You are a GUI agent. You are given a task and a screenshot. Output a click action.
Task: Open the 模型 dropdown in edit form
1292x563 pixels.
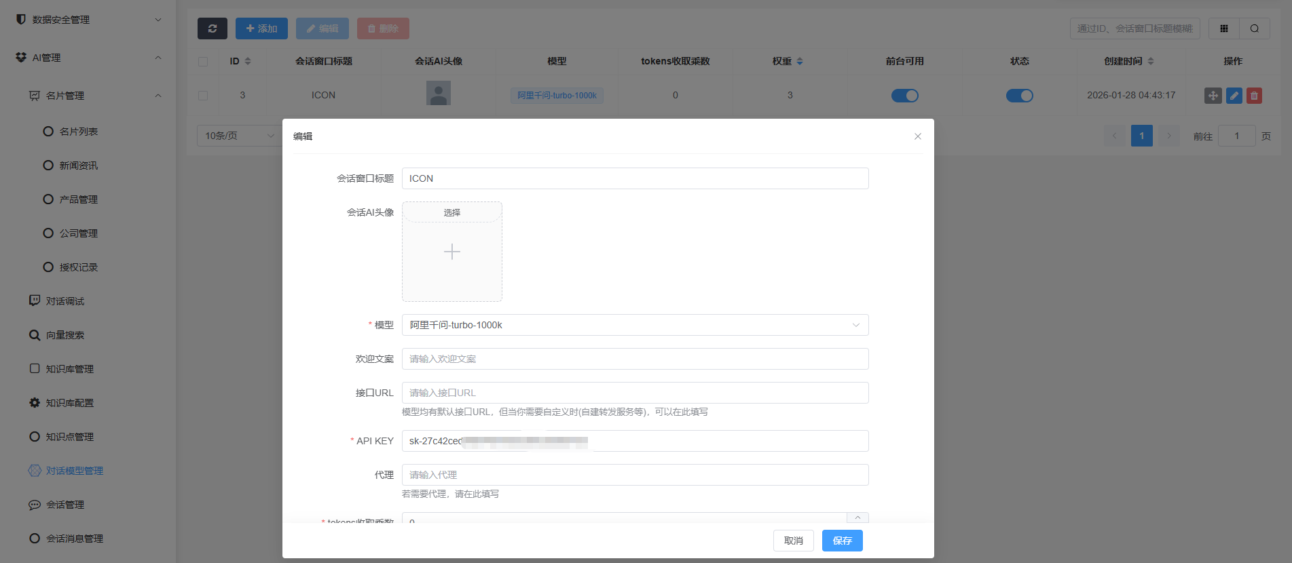click(635, 325)
